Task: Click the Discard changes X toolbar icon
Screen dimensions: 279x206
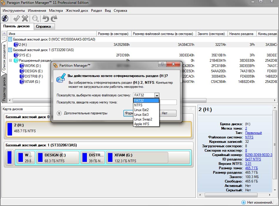Action: pos(25,19)
